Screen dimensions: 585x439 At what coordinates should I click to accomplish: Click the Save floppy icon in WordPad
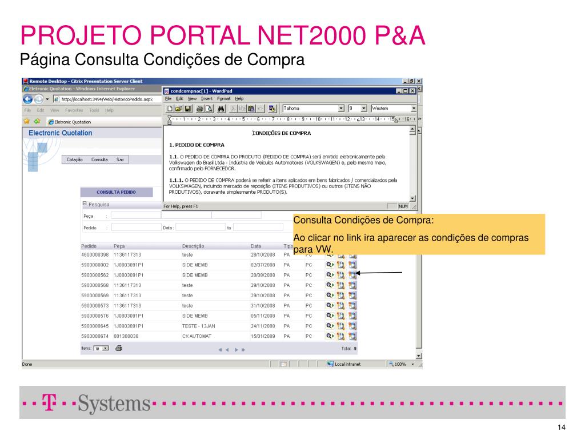(x=188, y=109)
